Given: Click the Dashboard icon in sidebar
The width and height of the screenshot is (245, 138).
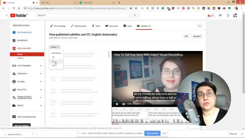Looking at the screenshot, I should 14,40.
